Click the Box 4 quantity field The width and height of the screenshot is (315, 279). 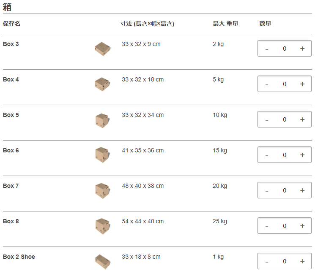pyautogui.click(x=285, y=84)
